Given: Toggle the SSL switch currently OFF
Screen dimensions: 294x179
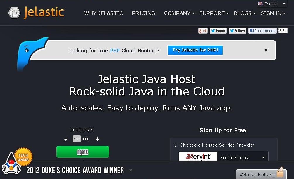Looking at the screenshot, I should tap(82, 139).
